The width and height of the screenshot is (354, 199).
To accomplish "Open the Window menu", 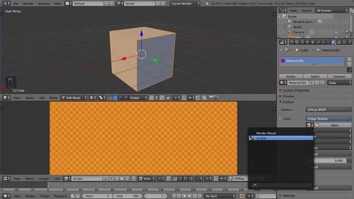I will coord(44,3).
